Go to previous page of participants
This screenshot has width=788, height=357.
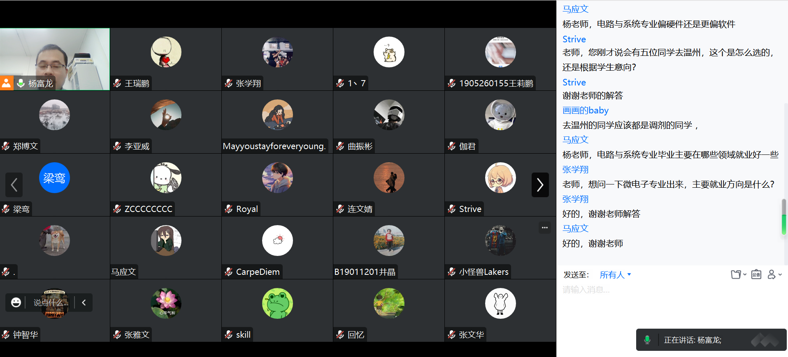[14, 185]
